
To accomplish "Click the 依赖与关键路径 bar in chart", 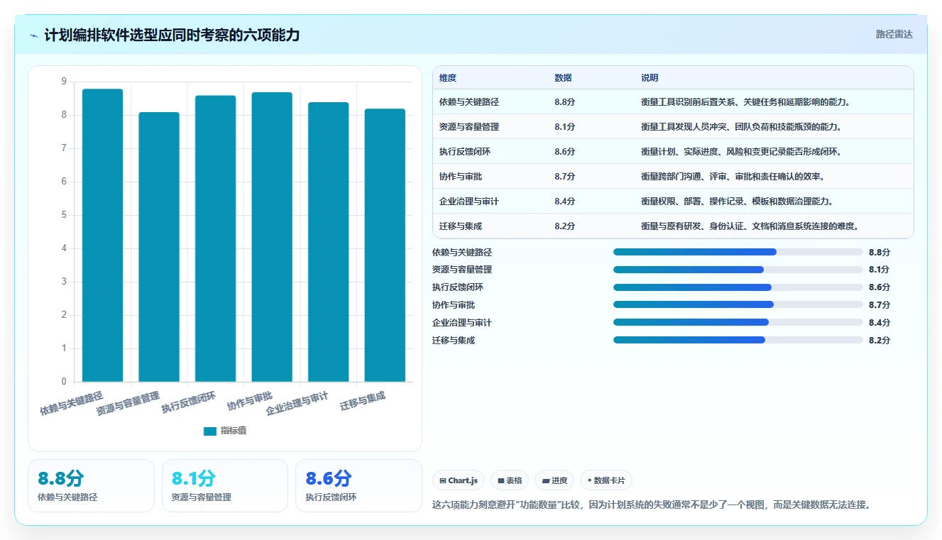I will click(x=102, y=236).
